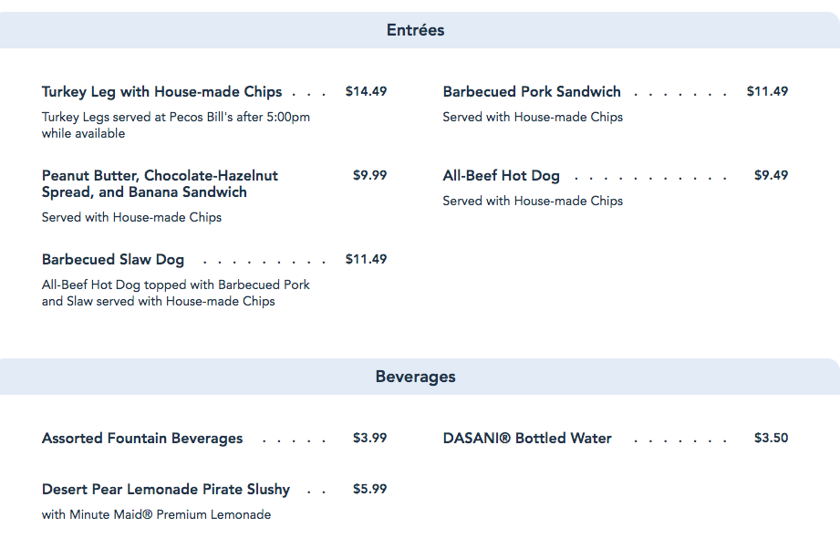The width and height of the screenshot is (840, 559).
Task: Click the Pecos Bill's availability note
Action: coord(176,125)
